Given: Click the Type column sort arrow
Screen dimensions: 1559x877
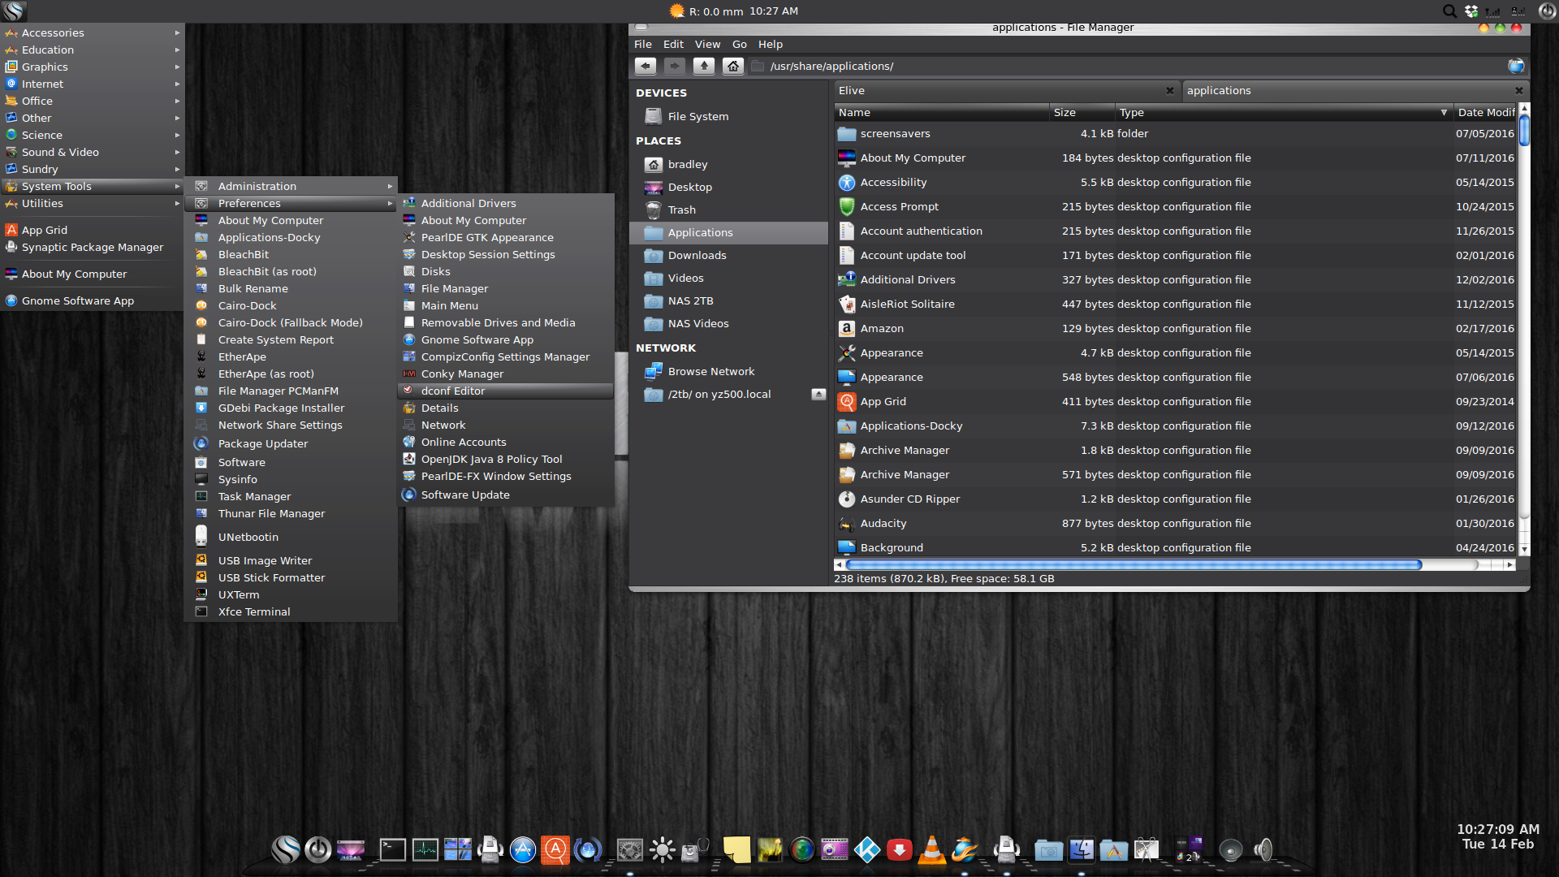Looking at the screenshot, I should pos(1444,113).
